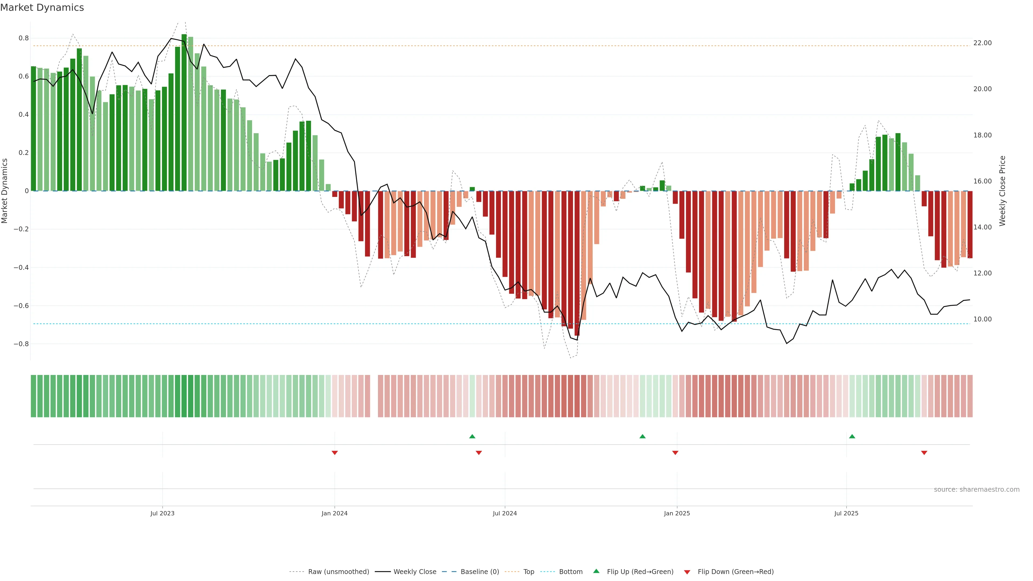Click the tallest green bar at the peak
The image size is (1033, 581).
pos(184,112)
